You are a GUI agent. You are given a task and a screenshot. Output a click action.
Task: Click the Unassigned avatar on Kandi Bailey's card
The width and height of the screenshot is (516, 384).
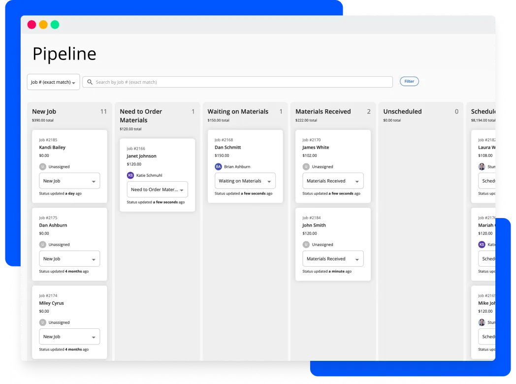(43, 166)
